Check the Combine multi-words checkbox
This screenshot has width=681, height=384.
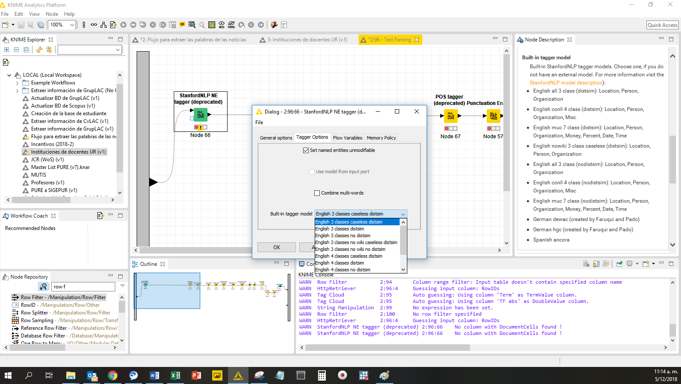[x=317, y=193]
